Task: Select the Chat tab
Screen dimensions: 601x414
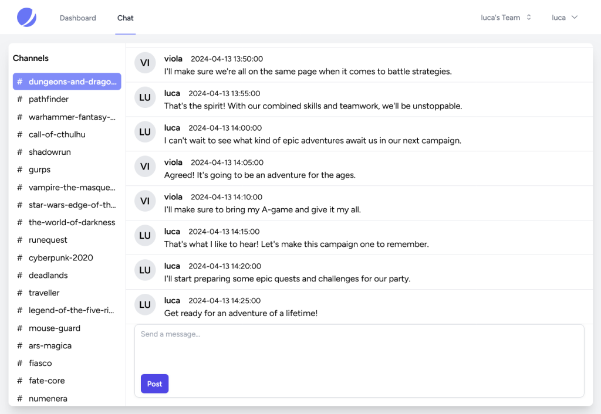Action: [126, 18]
